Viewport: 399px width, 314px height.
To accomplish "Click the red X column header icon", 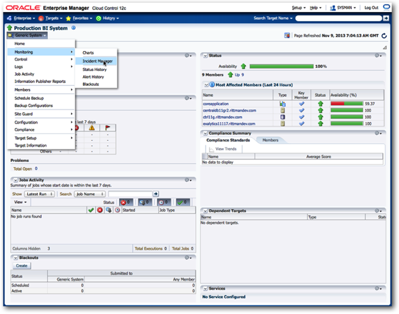I will pos(100,210).
